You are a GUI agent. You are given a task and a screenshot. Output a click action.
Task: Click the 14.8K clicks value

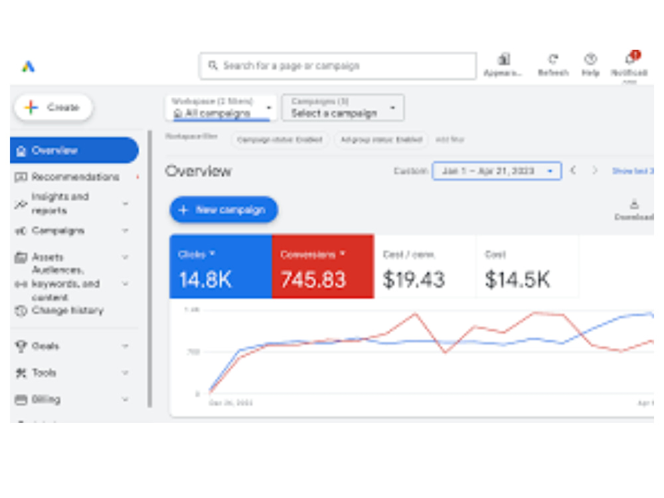coord(205,280)
